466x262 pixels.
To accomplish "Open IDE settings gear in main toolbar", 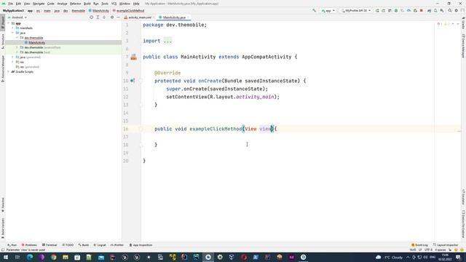I will [x=457, y=11].
